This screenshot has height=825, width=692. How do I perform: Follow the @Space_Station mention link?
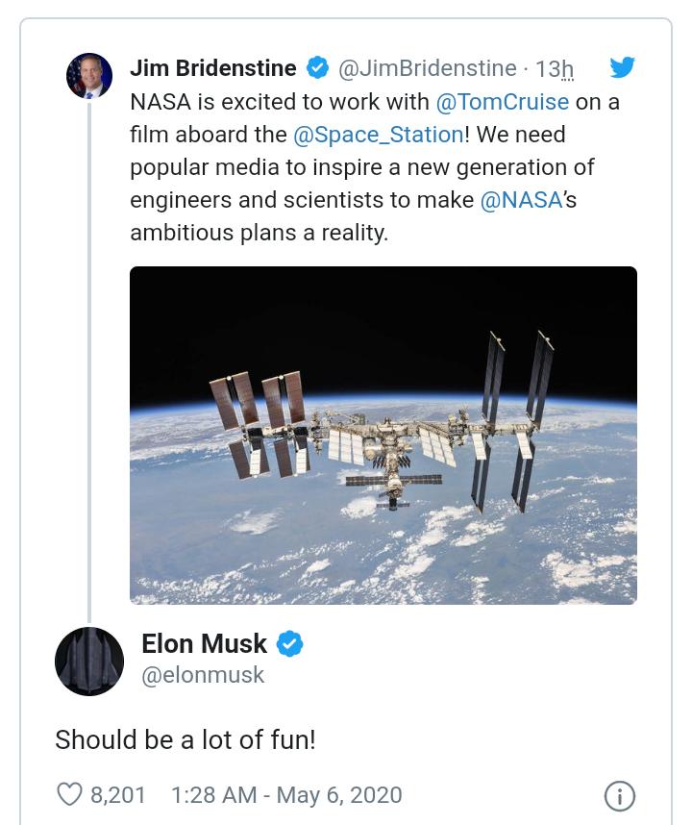(x=378, y=134)
